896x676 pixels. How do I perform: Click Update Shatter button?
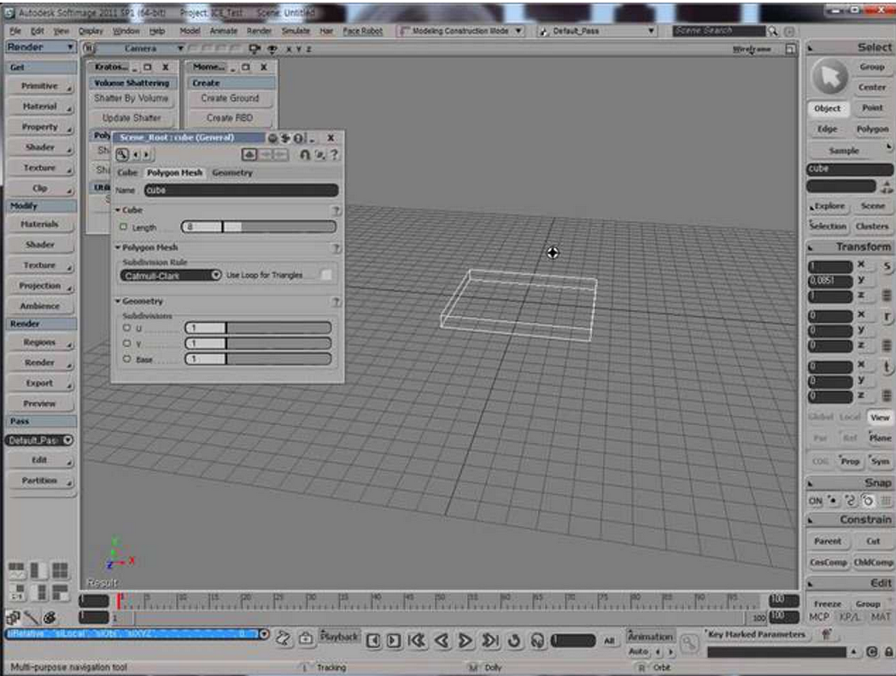click(x=132, y=118)
